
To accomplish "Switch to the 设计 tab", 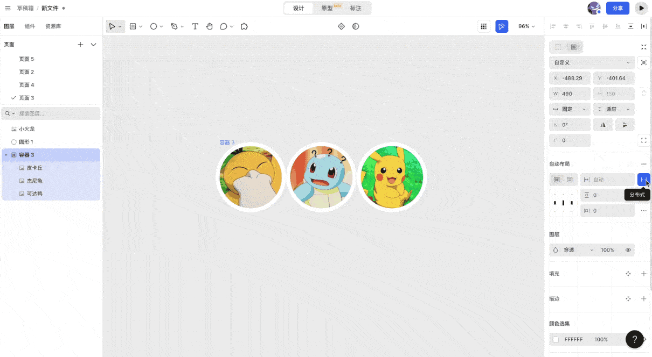I will pyautogui.click(x=299, y=8).
